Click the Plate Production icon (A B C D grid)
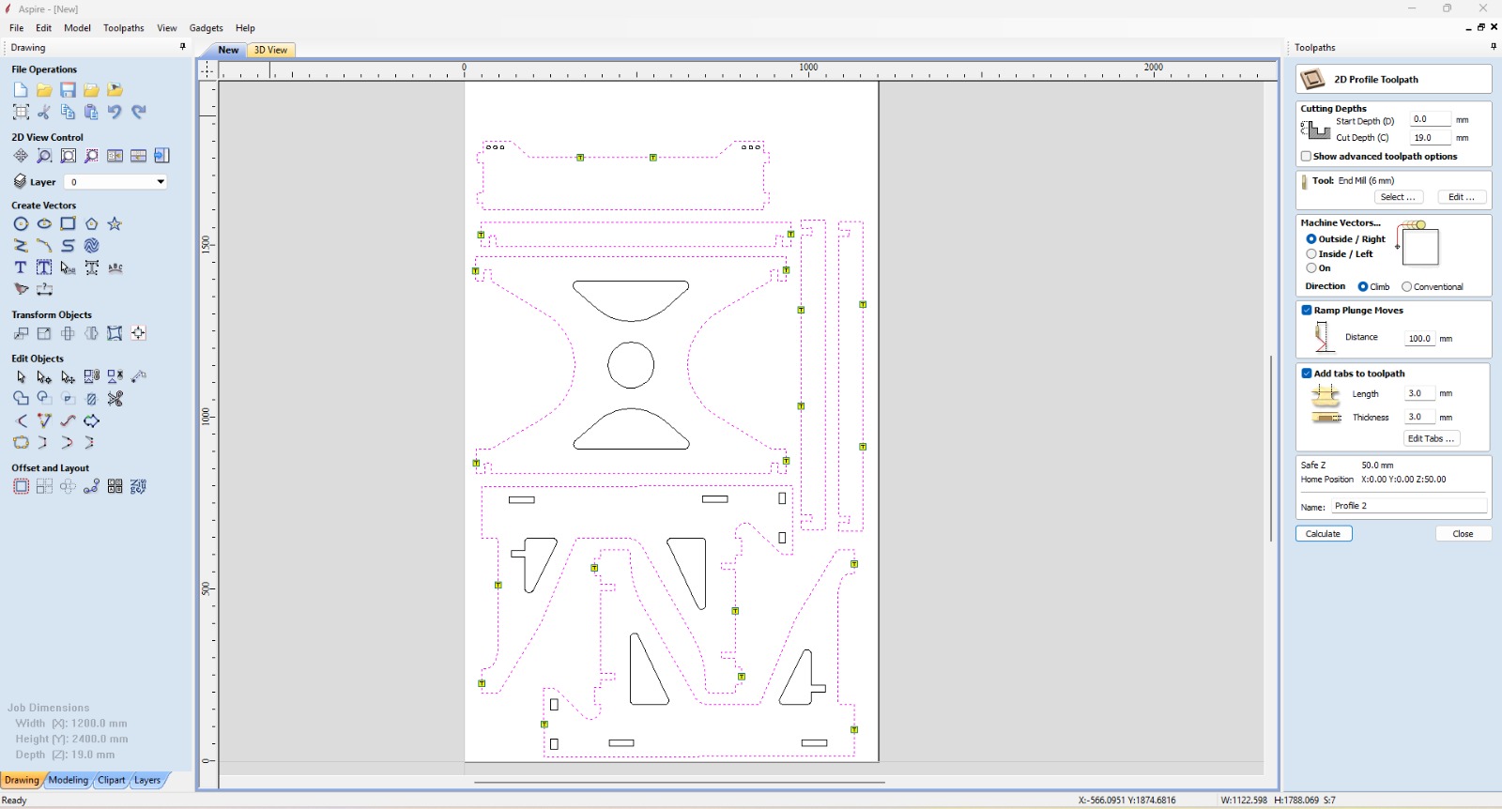Image resolution: width=1502 pixels, height=809 pixels. (x=115, y=486)
